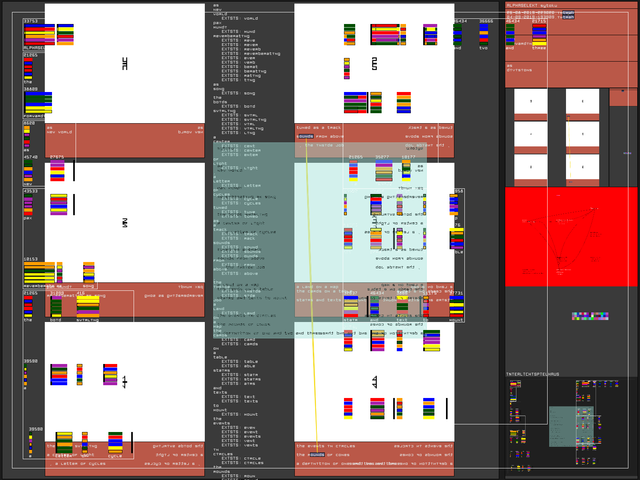Click the center glyph above 'tuned as a track'

[x=374, y=64]
